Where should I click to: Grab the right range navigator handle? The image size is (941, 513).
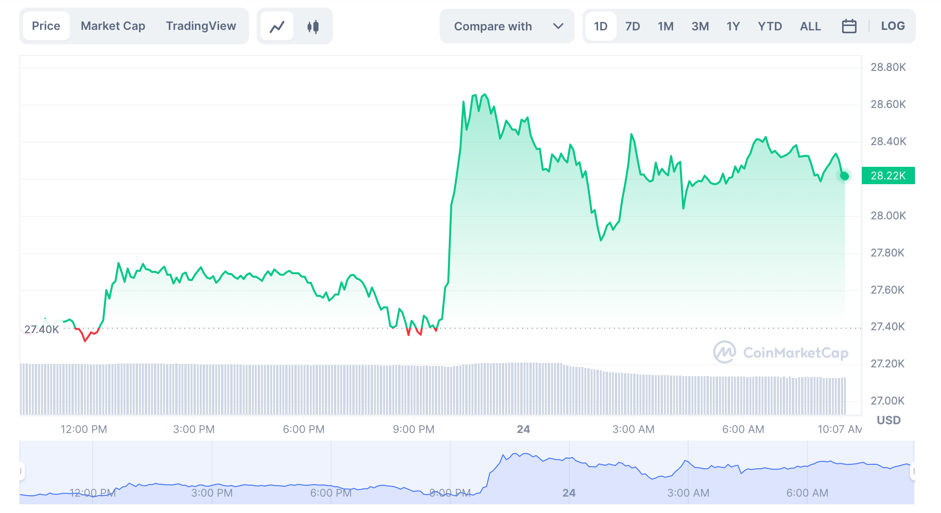[913, 472]
